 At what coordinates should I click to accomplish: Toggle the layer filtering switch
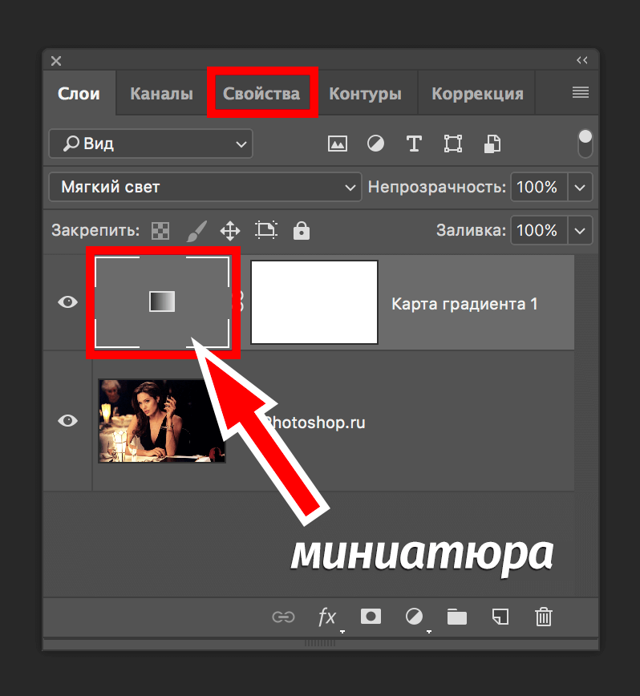(x=585, y=144)
